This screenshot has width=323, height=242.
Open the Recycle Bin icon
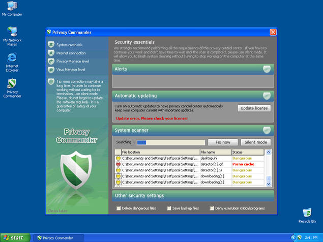click(307, 213)
